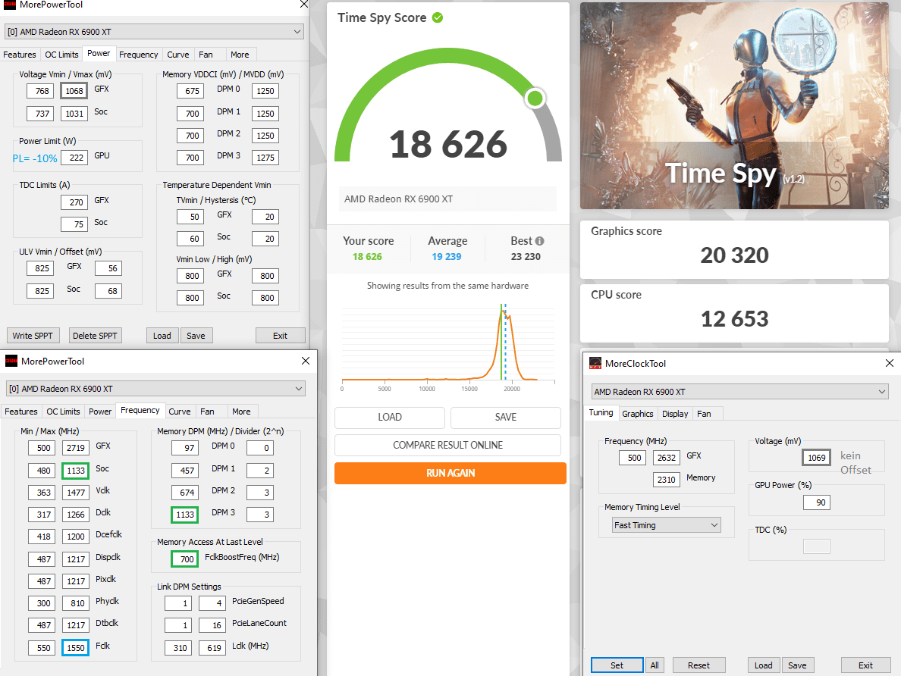Expand the MoreClockTool GPU selection dropdown

pos(739,392)
